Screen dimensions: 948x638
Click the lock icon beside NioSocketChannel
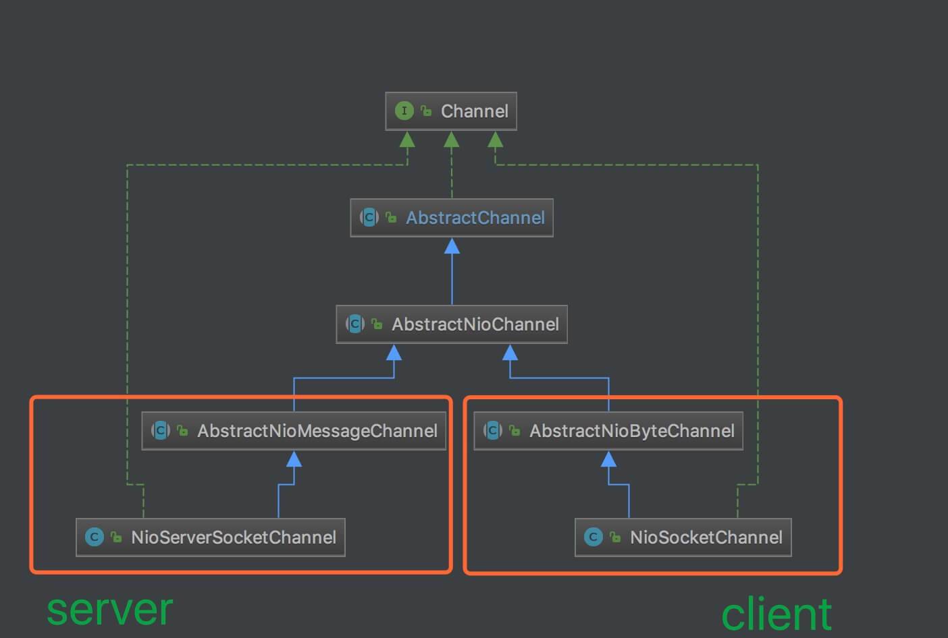pyautogui.click(x=615, y=537)
